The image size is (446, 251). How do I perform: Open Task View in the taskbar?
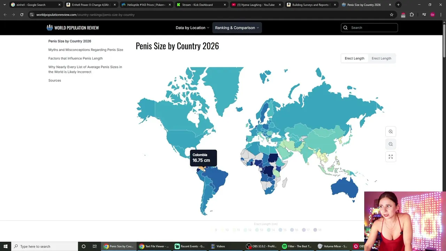pyautogui.click(x=94, y=246)
